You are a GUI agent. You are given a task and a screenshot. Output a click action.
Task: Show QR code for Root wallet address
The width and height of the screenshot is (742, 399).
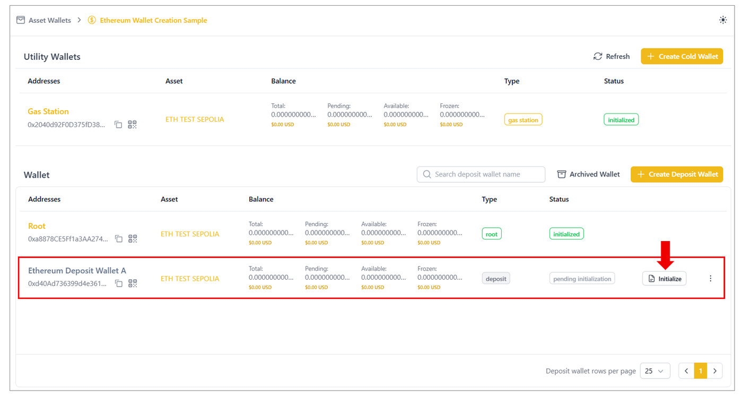[x=133, y=239]
